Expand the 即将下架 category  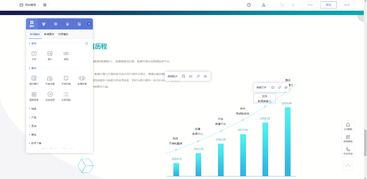35,143
